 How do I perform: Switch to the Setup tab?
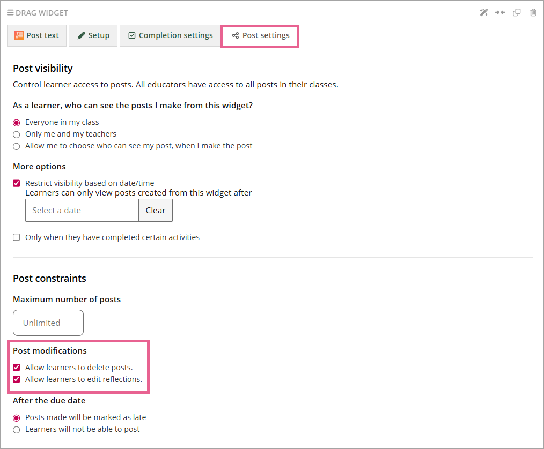[93, 35]
